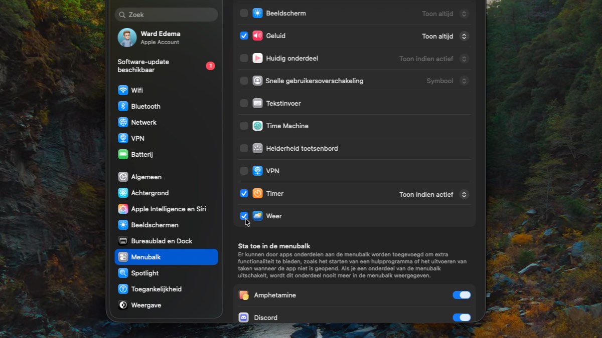Click the Wifi icon in sidebar
This screenshot has height=338, width=602.
click(x=123, y=90)
